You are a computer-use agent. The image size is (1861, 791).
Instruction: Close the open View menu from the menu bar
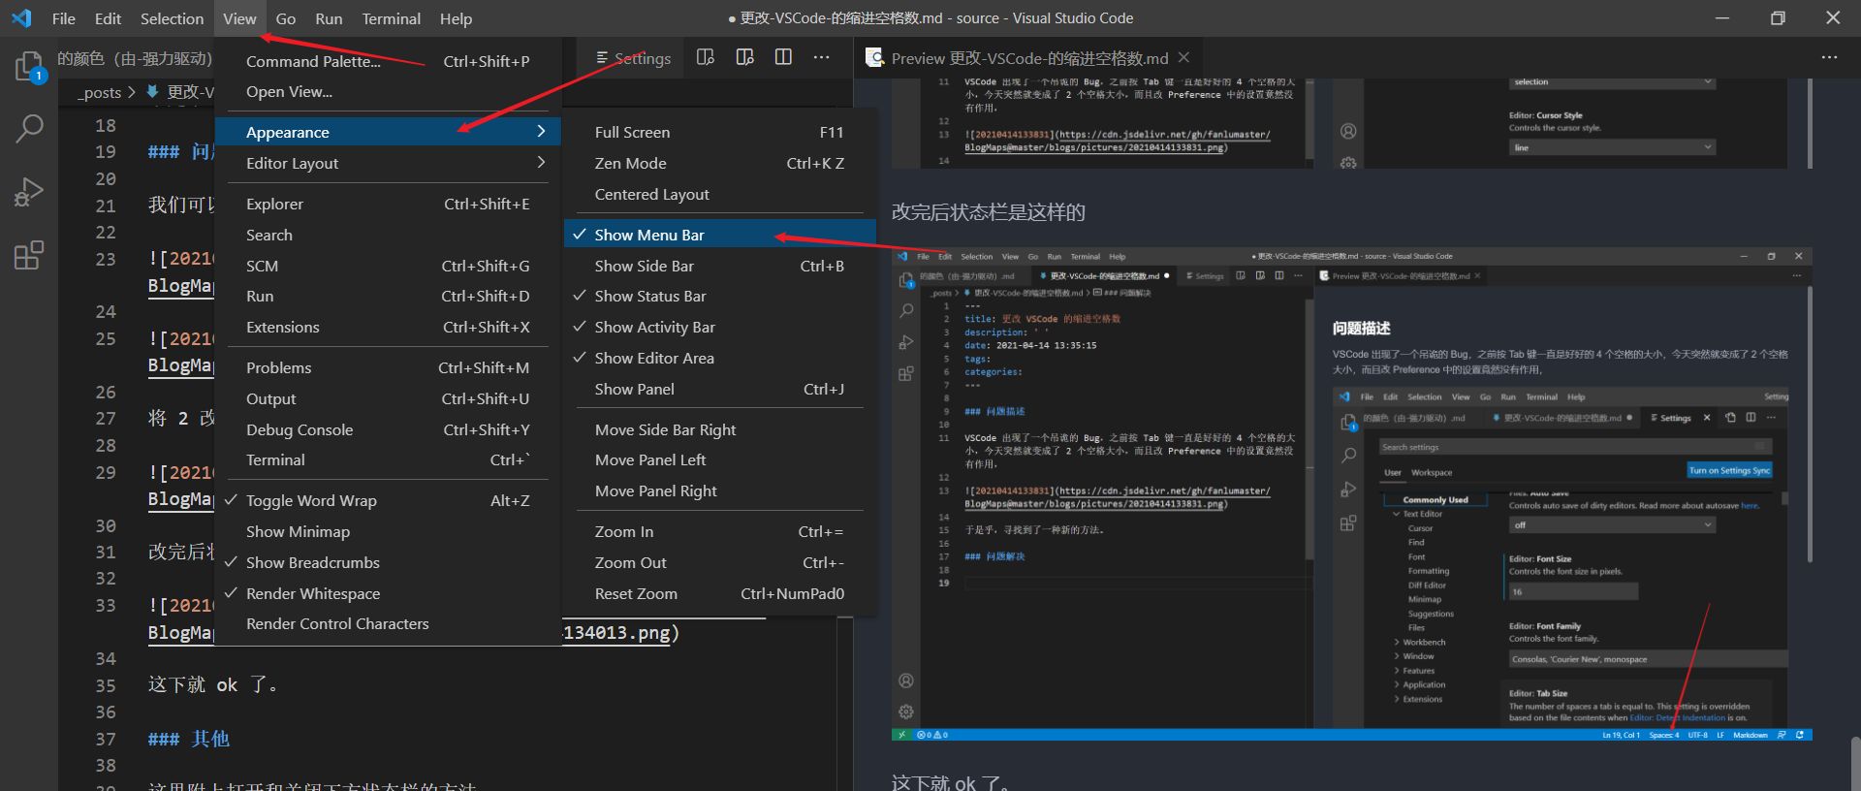(239, 18)
